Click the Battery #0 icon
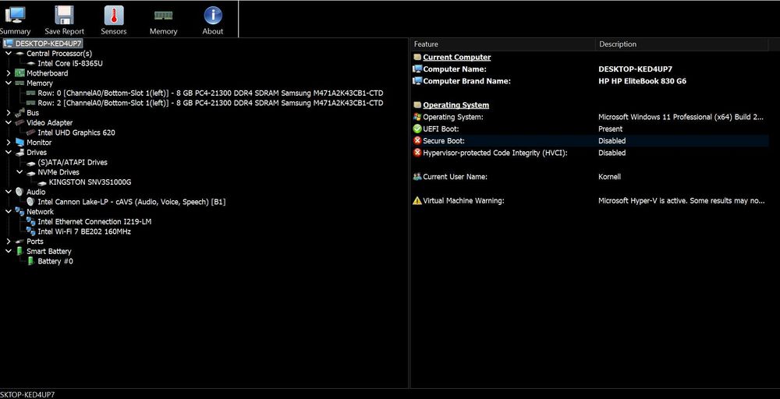The width and height of the screenshot is (780, 399). pyautogui.click(x=31, y=261)
